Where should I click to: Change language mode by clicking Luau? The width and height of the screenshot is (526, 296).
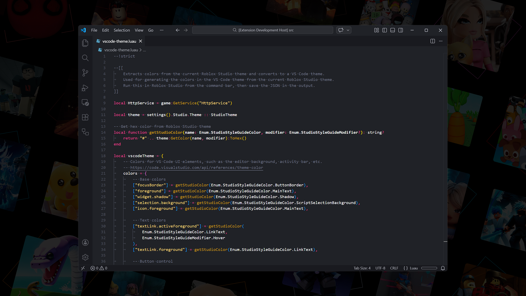pos(414,268)
